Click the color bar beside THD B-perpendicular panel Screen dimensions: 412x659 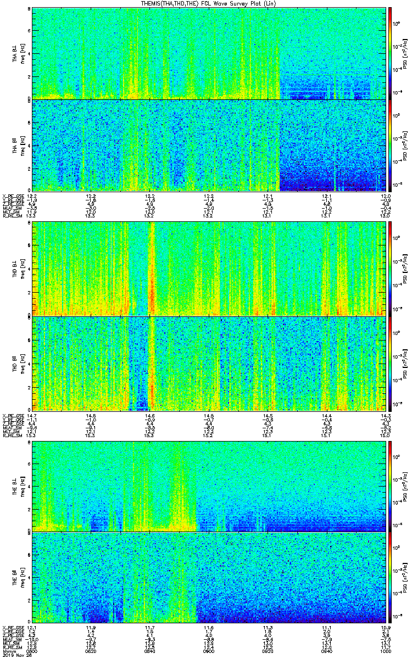click(x=390, y=269)
